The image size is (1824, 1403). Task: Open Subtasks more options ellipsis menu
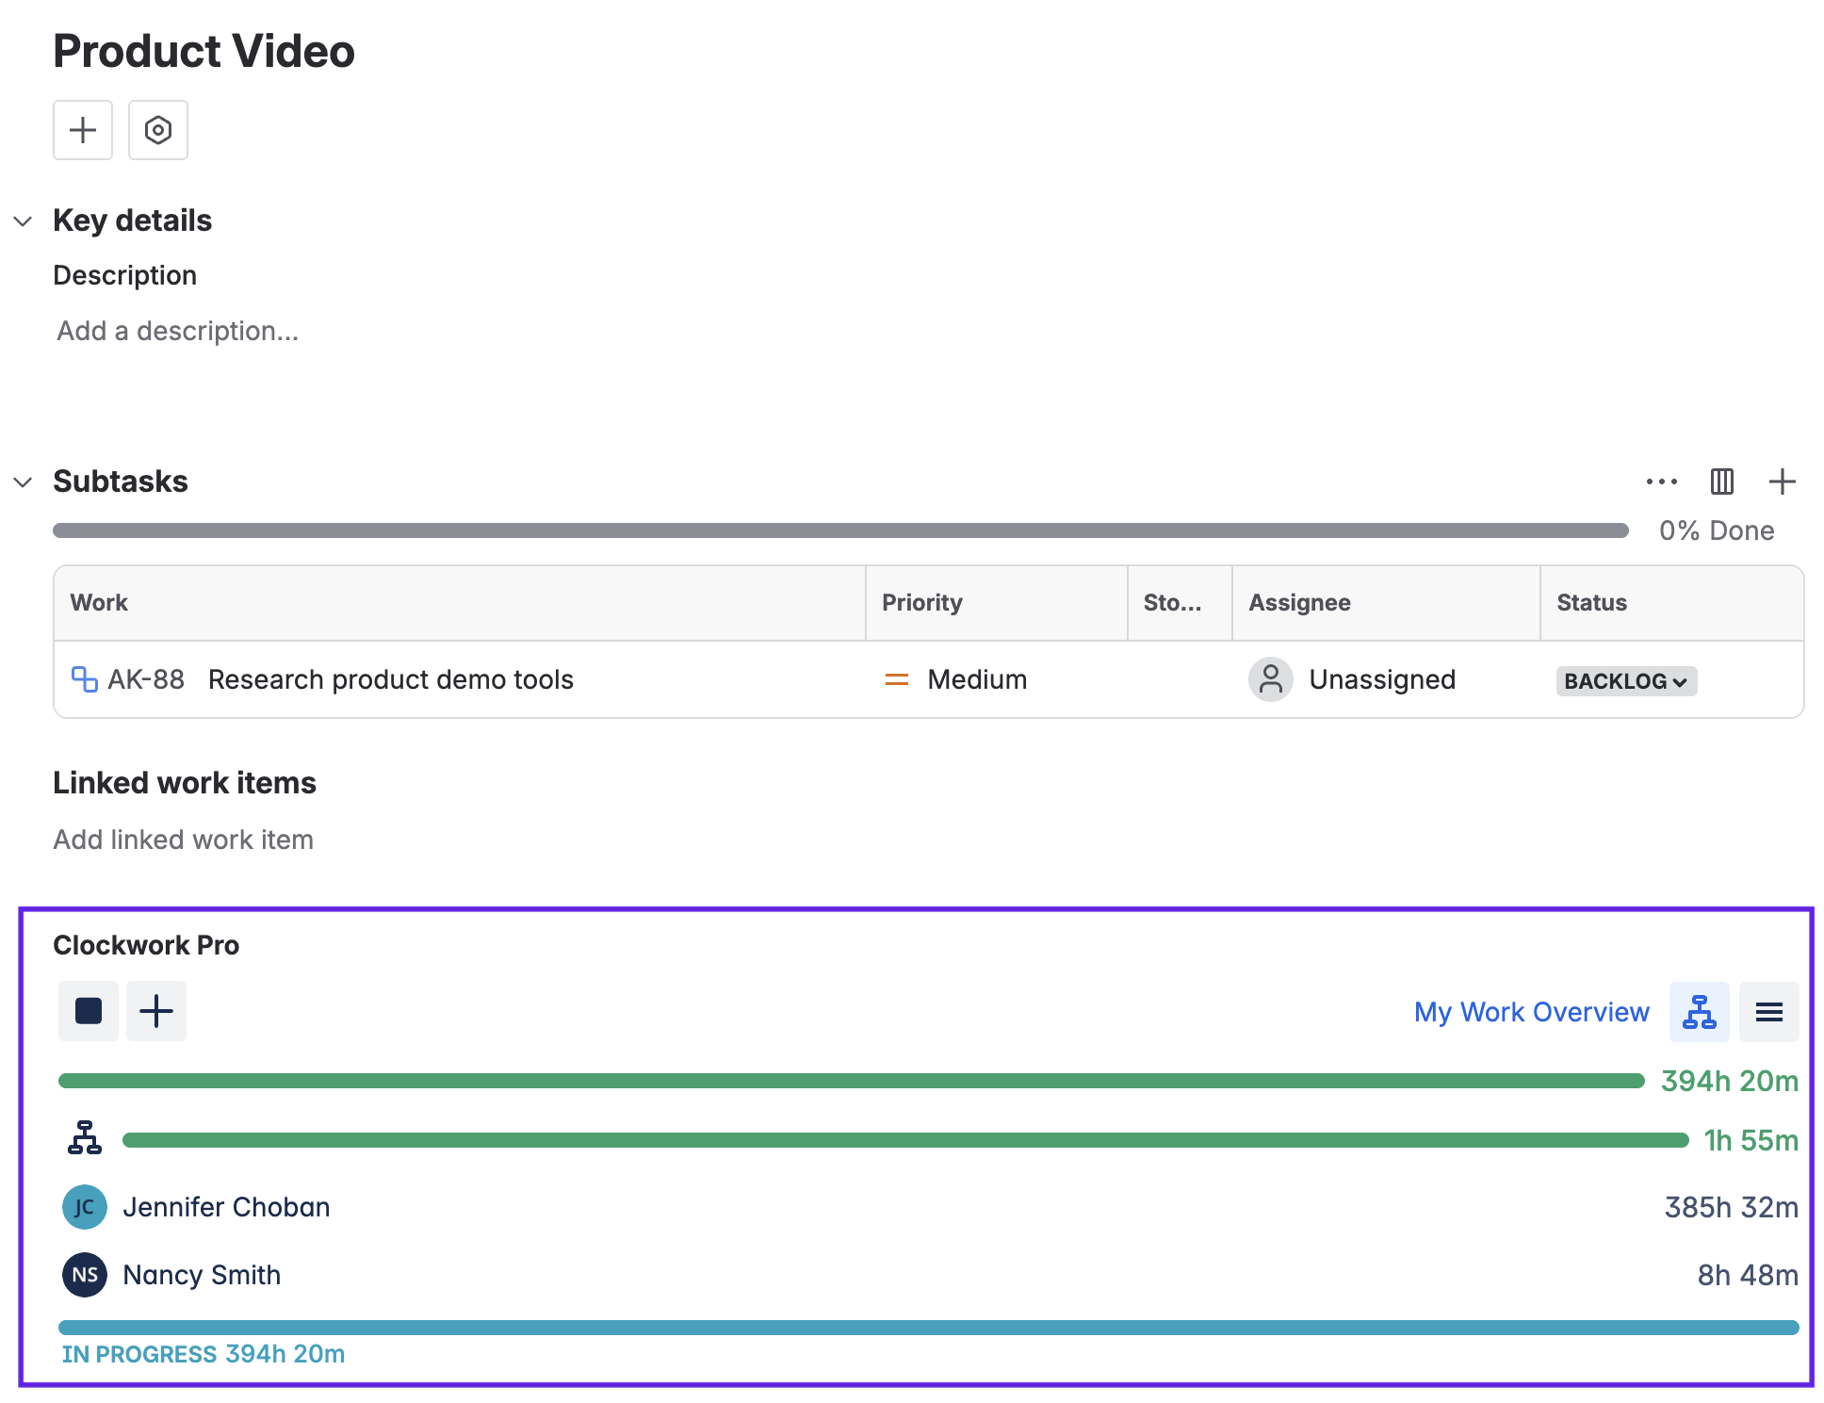1661,481
